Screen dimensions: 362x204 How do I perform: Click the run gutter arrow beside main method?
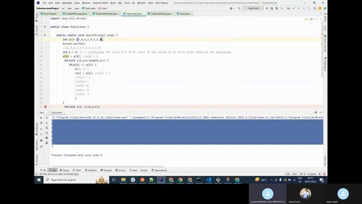click(x=45, y=35)
